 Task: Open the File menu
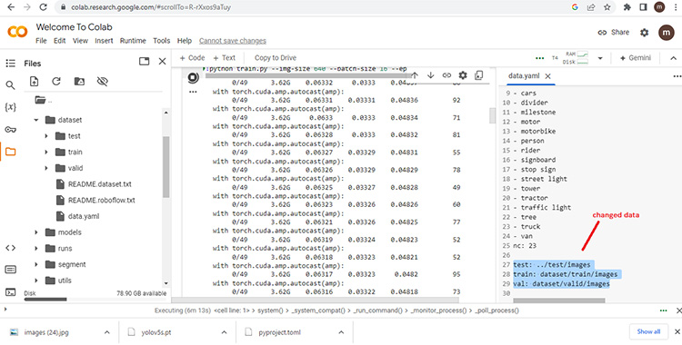click(41, 41)
